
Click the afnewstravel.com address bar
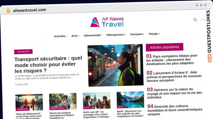click(x=29, y=10)
